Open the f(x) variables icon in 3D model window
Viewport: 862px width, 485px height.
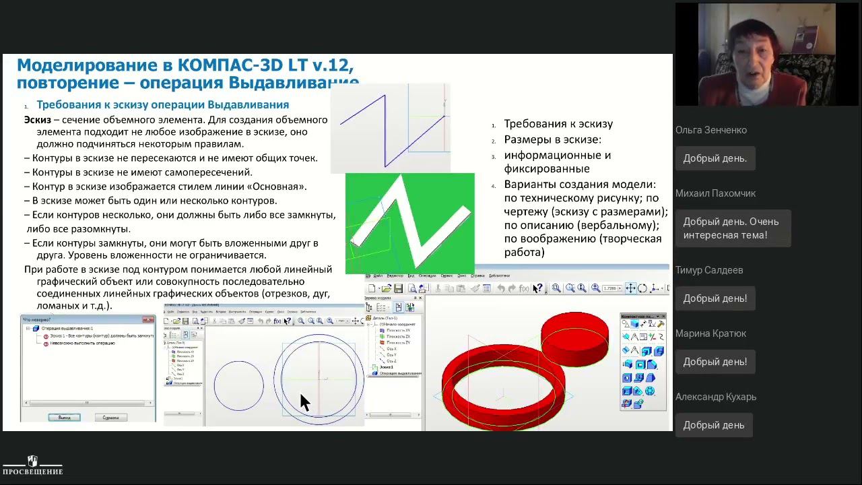click(525, 288)
